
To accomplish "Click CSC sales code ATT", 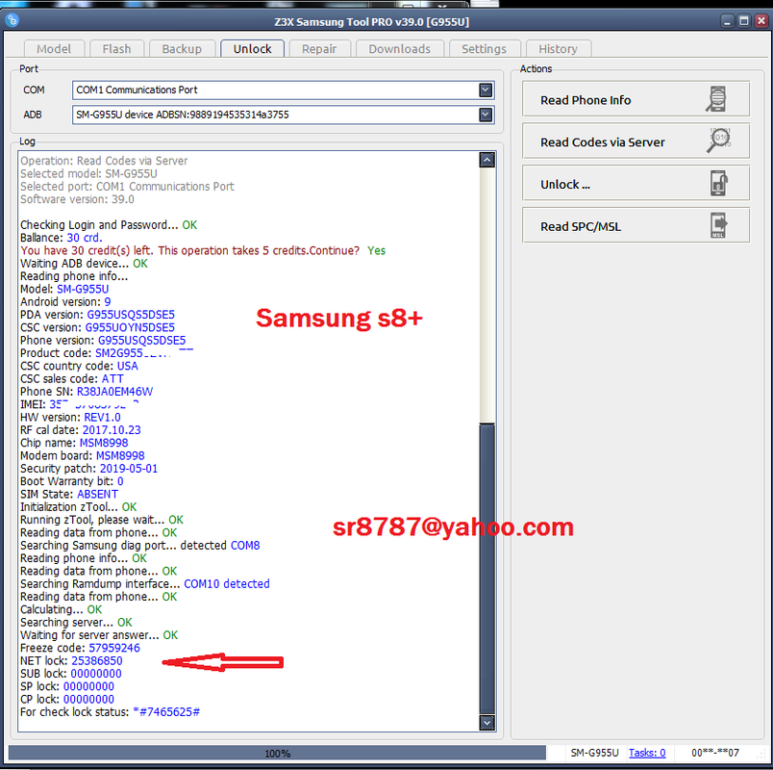I will pyautogui.click(x=112, y=378).
